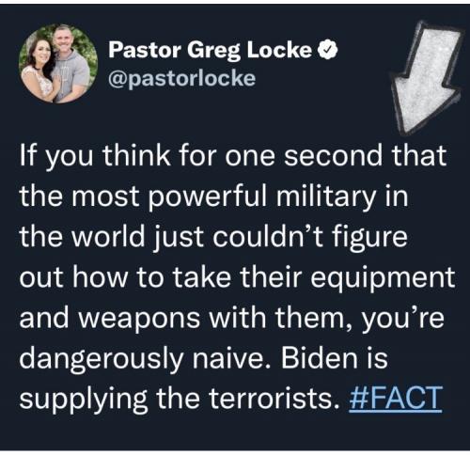Open the @pastorlocke handle link
This screenshot has height=455, width=470.
point(182,78)
